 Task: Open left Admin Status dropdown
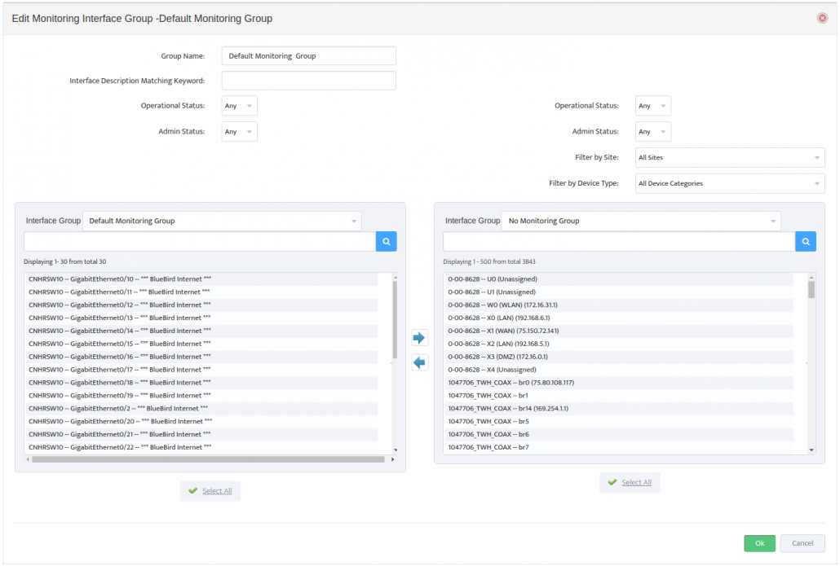[239, 132]
